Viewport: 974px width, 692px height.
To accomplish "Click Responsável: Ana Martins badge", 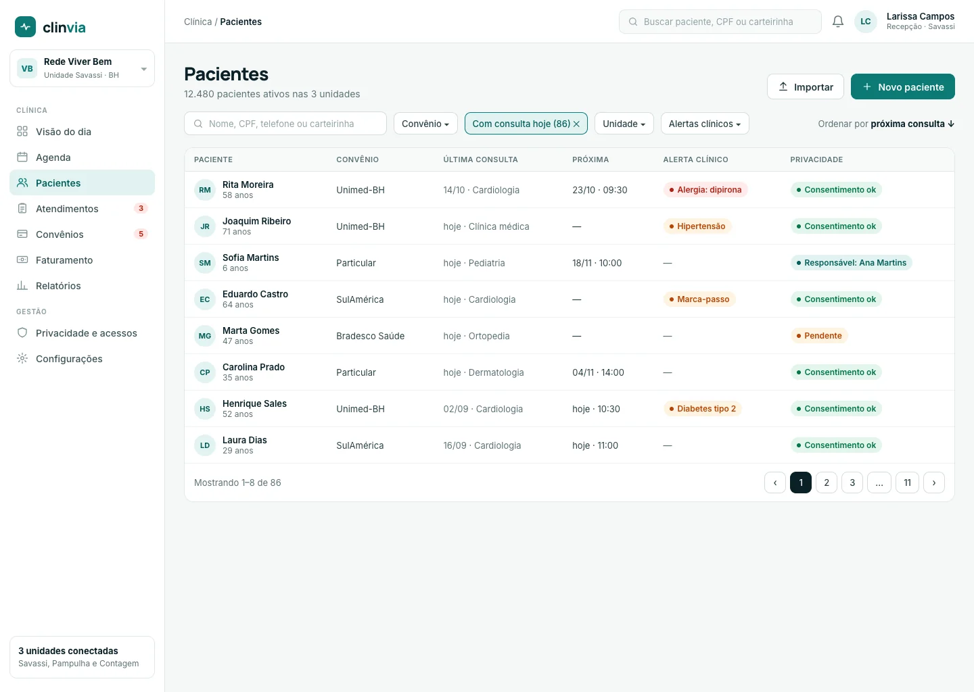I will coord(851,263).
